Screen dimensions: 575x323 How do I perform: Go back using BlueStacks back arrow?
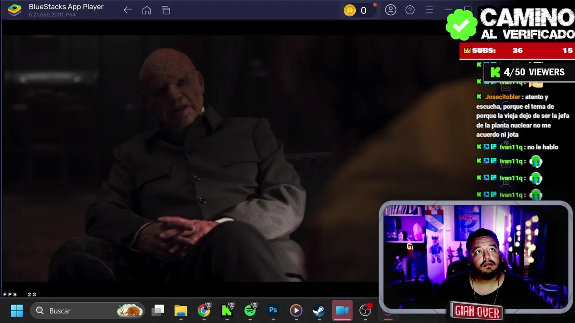click(x=128, y=10)
